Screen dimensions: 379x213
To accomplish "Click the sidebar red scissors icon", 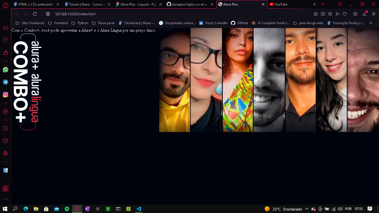I will pos(5,189).
